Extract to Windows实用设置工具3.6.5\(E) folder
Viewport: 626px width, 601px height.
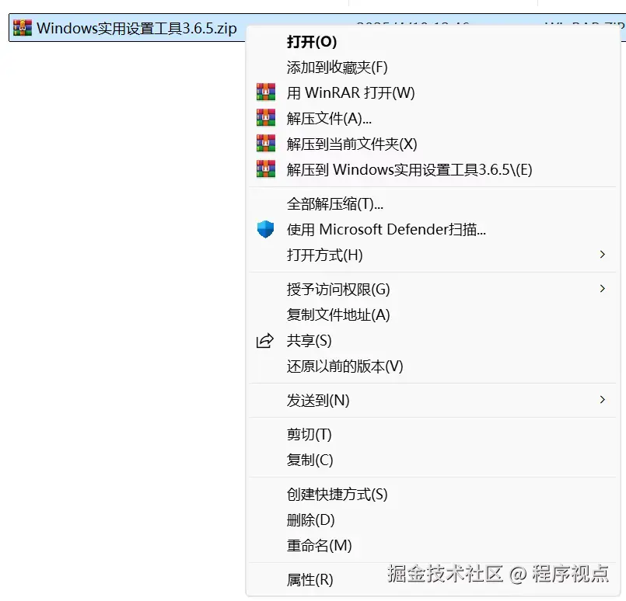tap(432, 169)
